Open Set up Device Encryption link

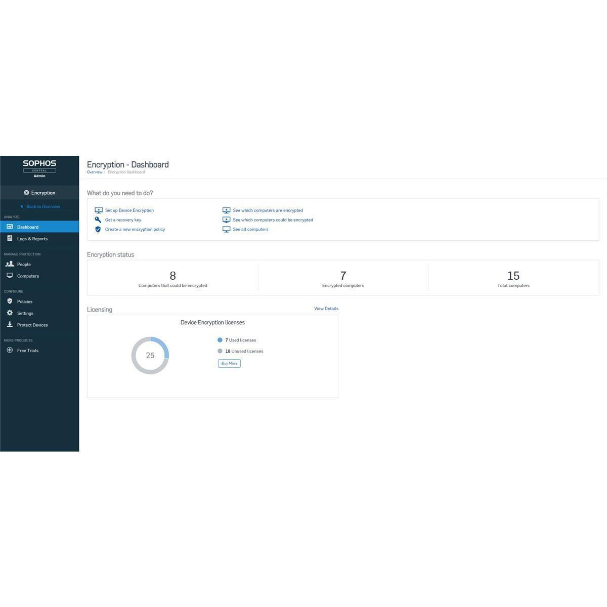pyautogui.click(x=129, y=210)
